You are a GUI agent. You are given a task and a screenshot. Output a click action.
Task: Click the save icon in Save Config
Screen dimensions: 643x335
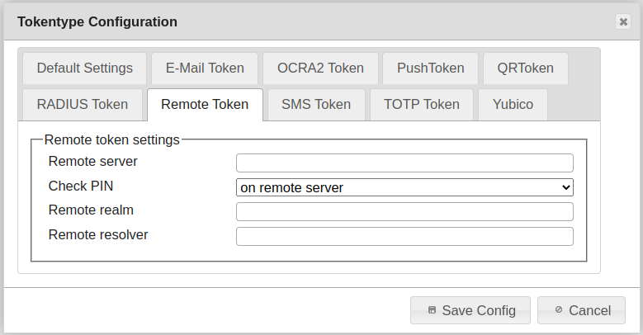pyautogui.click(x=432, y=310)
